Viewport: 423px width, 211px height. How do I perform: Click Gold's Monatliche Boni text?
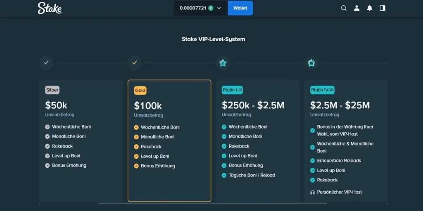coord(157,137)
